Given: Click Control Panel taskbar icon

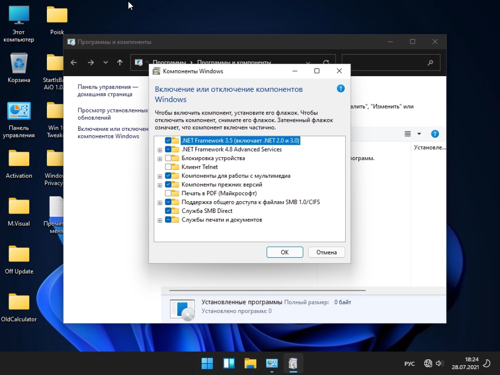Looking at the screenshot, I should tap(272, 363).
